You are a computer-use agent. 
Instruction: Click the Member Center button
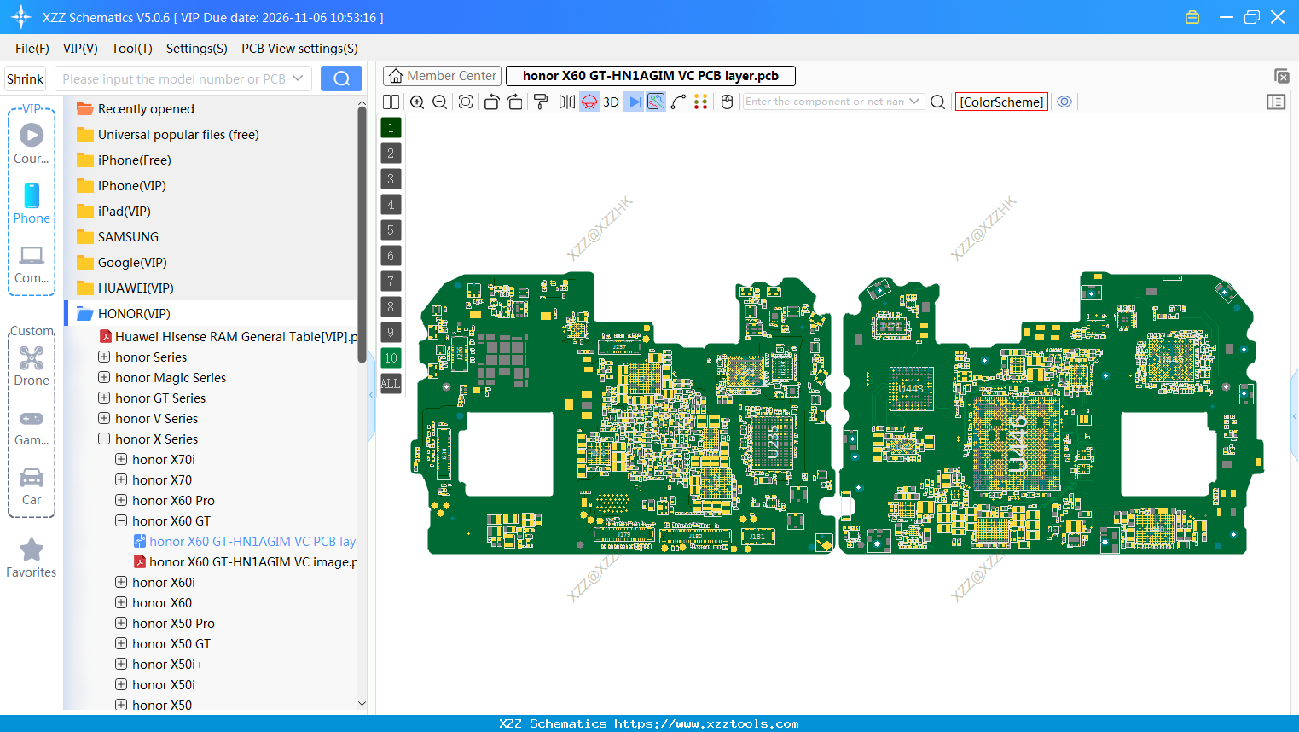tap(442, 75)
